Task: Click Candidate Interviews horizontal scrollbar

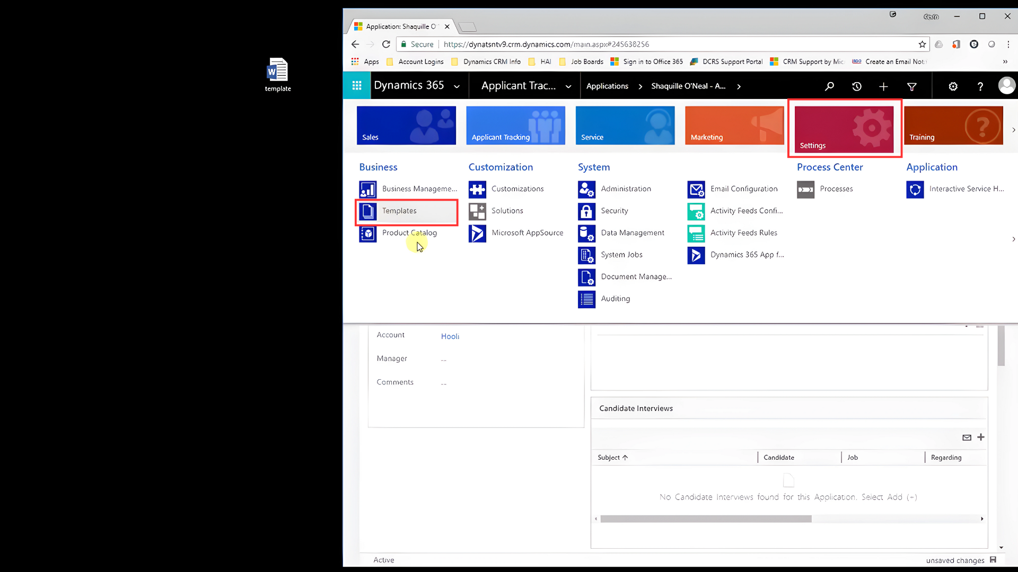Action: coord(706,519)
